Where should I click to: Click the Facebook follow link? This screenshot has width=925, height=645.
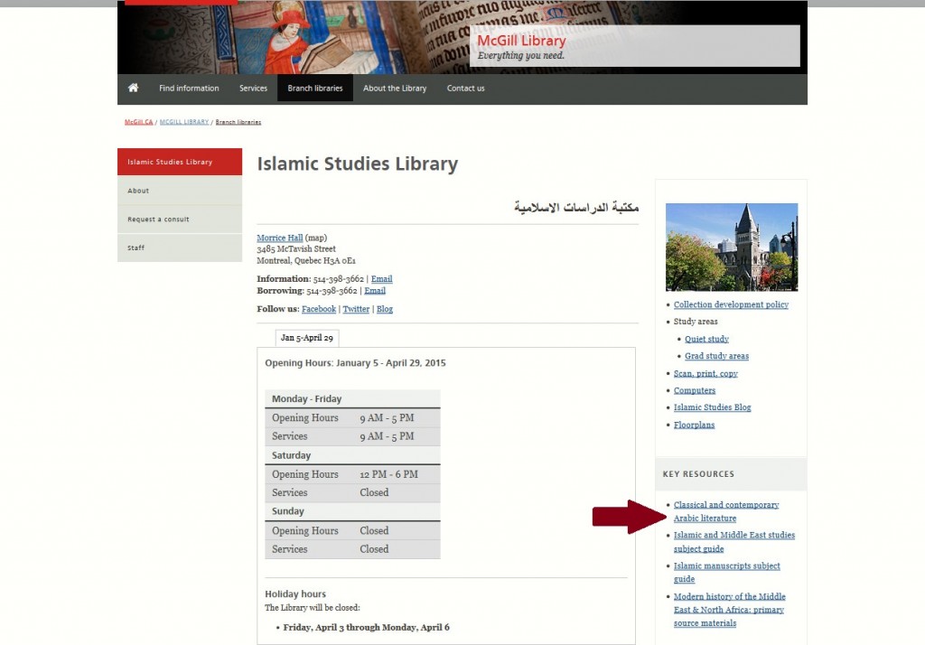click(319, 308)
